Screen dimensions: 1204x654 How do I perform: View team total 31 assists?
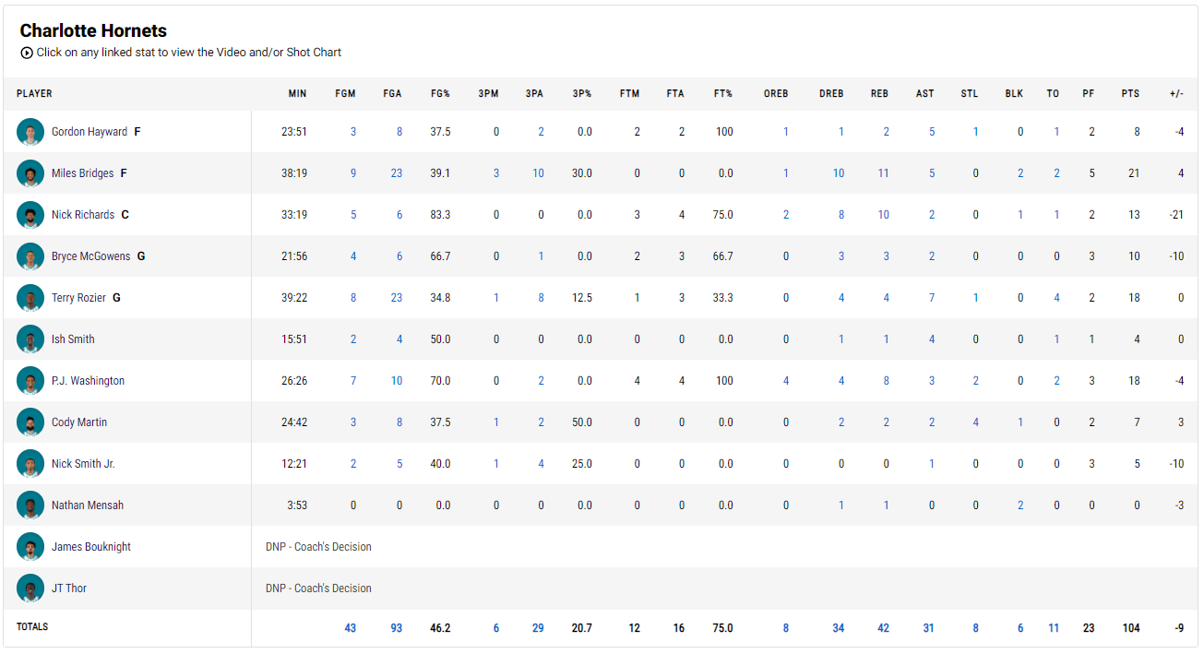click(928, 628)
